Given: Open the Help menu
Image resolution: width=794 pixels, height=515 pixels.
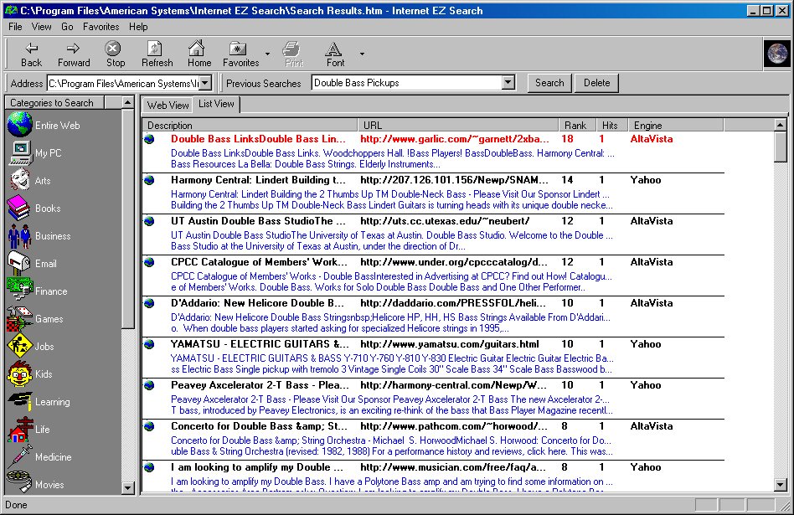Looking at the screenshot, I should pos(138,27).
